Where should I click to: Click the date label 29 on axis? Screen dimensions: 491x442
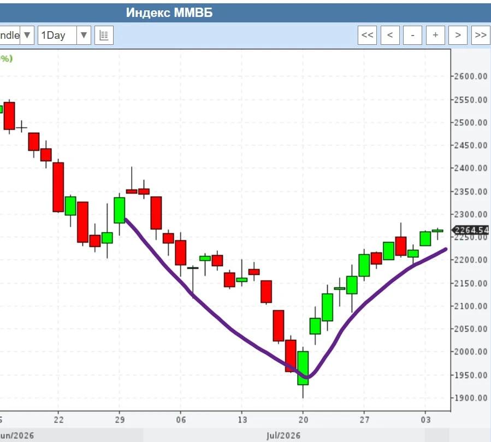tap(120, 420)
